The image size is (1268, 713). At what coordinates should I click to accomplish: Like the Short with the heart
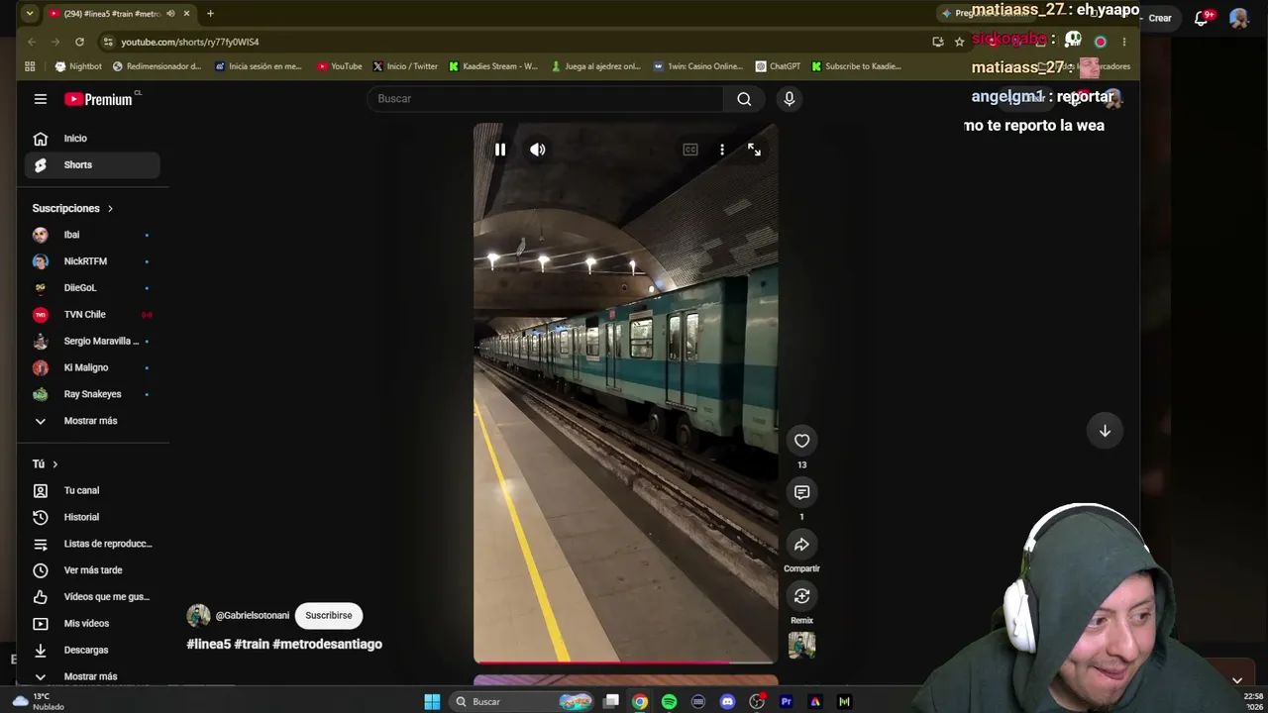coord(802,441)
